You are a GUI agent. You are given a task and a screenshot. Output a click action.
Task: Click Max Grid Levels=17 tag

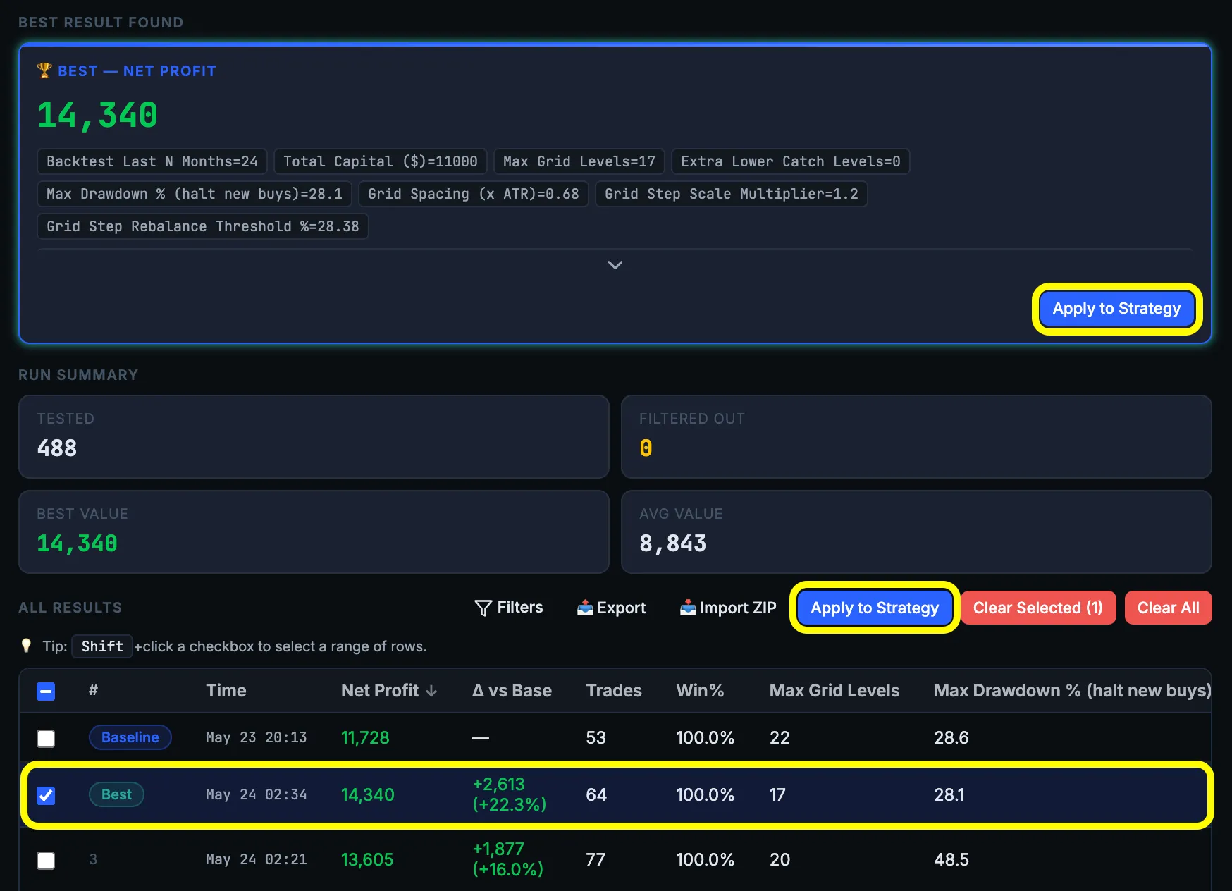point(579,161)
